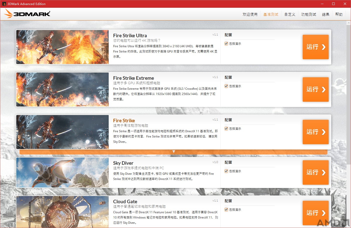Expand the orange details bar under Fire Strike
The width and height of the screenshot is (351, 228).
click(173, 152)
